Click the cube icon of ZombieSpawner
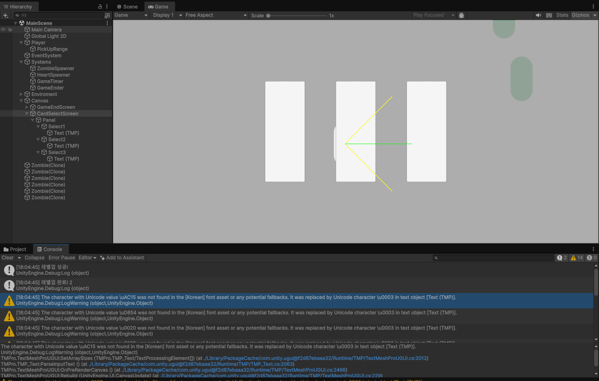This screenshot has width=599, height=381. point(33,68)
